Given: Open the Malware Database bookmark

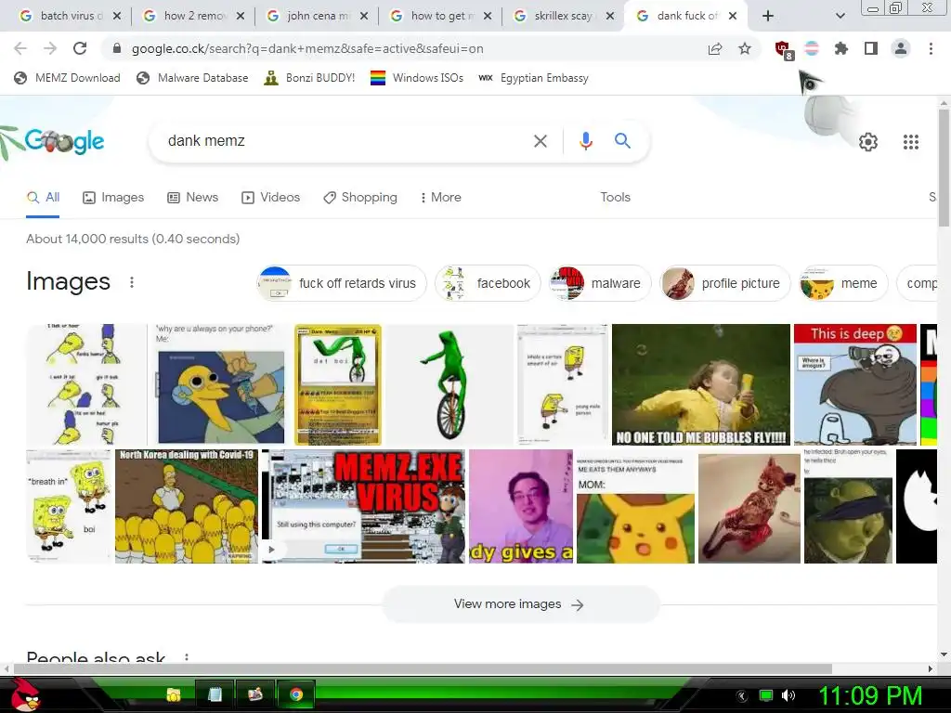Looking at the screenshot, I should click(x=192, y=78).
